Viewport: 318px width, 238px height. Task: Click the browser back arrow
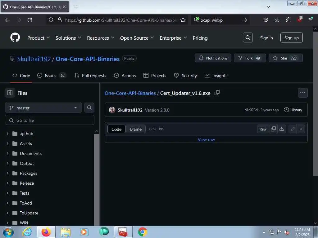[x=7, y=20]
